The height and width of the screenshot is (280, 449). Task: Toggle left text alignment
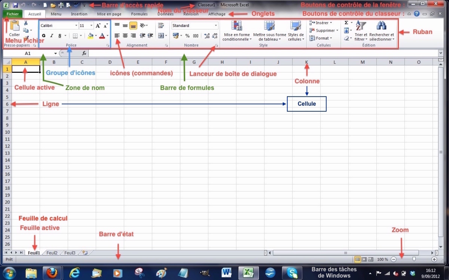(117, 35)
